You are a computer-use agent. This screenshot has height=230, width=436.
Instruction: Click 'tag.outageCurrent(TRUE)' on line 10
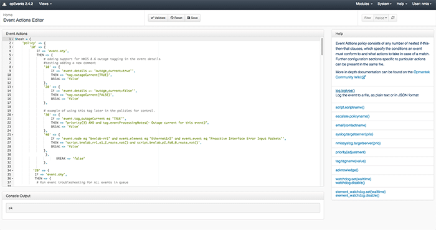89,75
